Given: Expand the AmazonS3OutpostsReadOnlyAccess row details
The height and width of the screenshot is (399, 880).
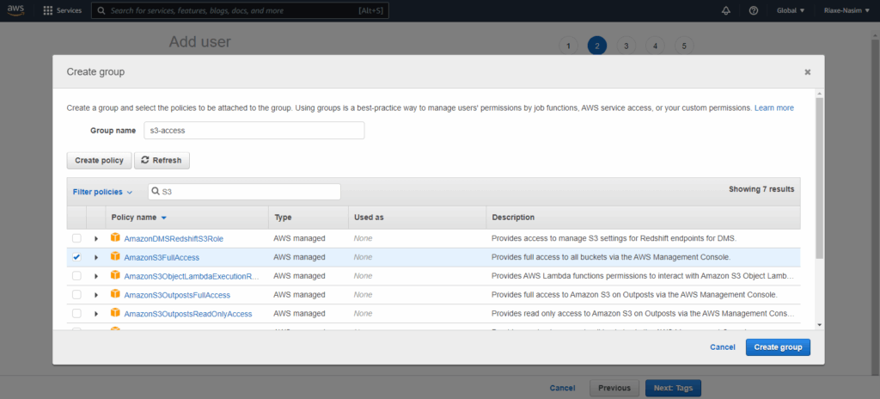Looking at the screenshot, I should pos(96,314).
